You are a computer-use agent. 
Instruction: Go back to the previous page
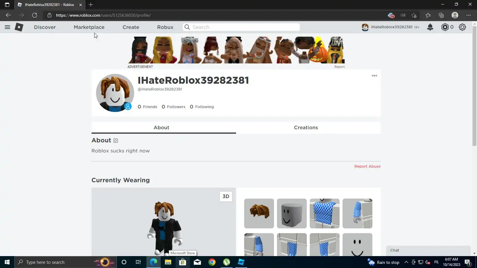(8, 15)
